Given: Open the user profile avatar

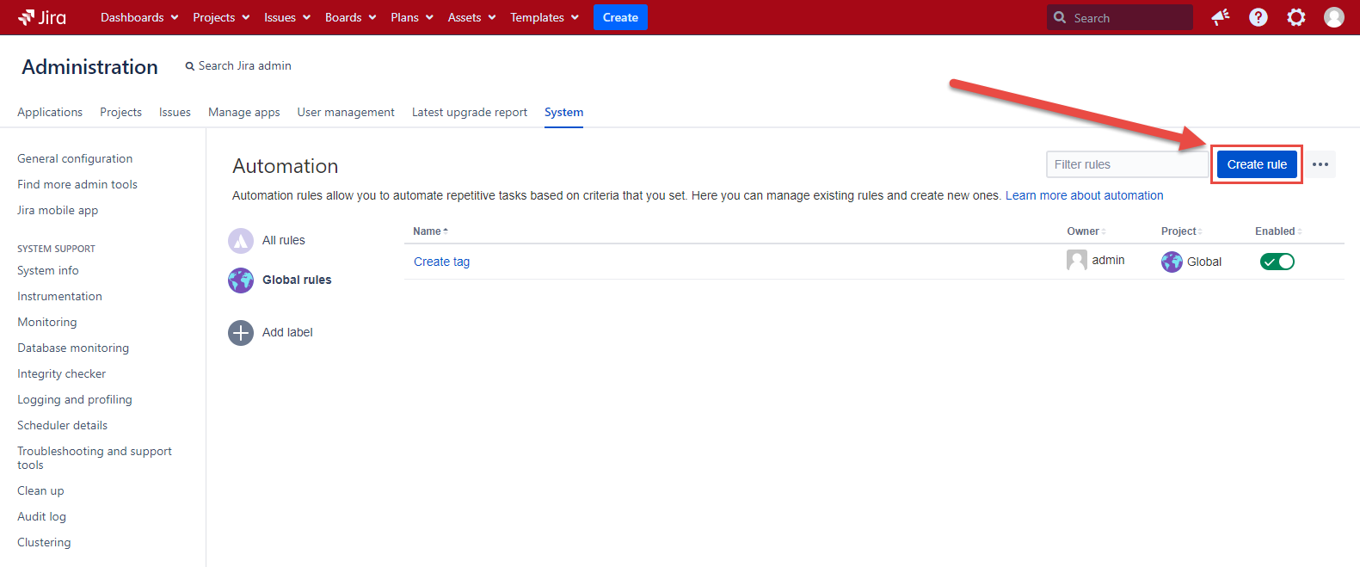Looking at the screenshot, I should (1333, 17).
